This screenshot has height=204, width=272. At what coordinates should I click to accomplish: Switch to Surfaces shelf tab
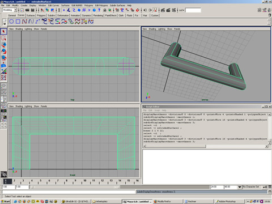click(31, 15)
